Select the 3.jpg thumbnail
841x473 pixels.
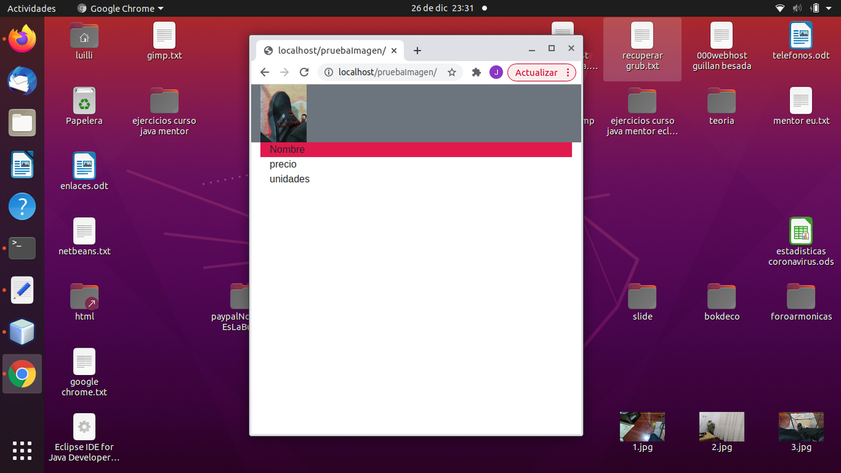pyautogui.click(x=801, y=432)
